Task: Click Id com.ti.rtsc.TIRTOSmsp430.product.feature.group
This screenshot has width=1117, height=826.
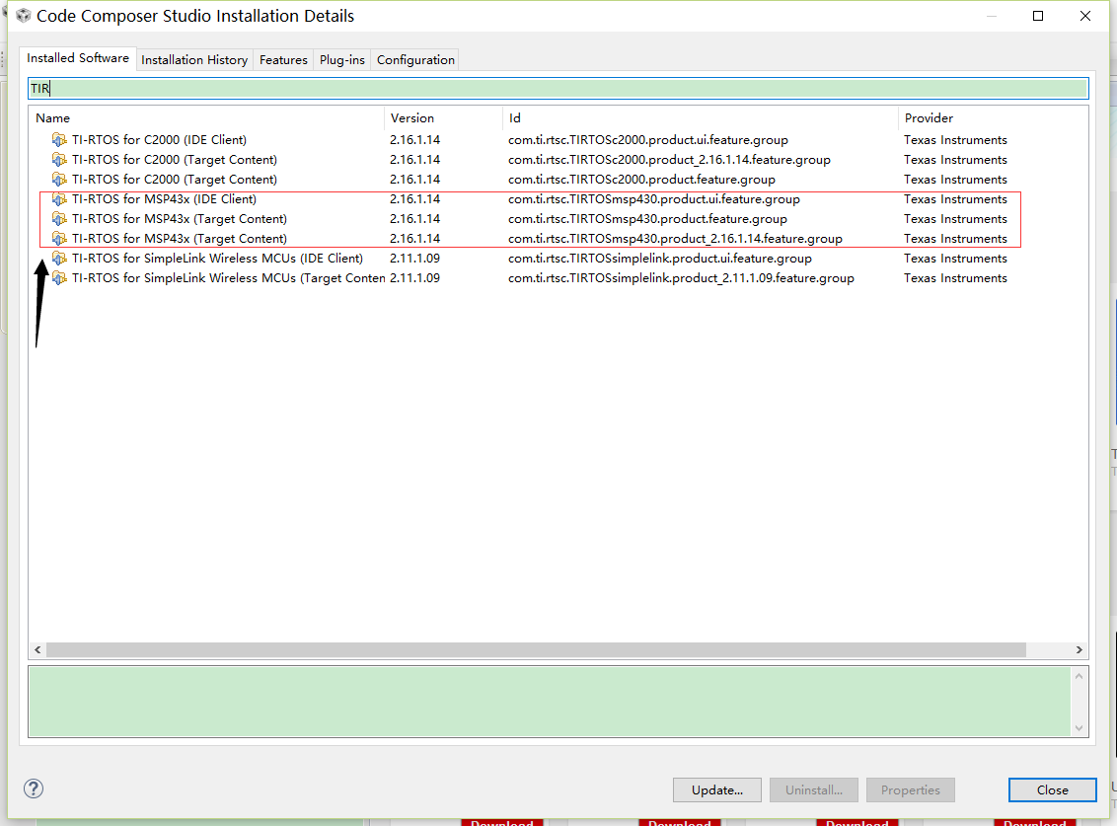Action: point(647,219)
